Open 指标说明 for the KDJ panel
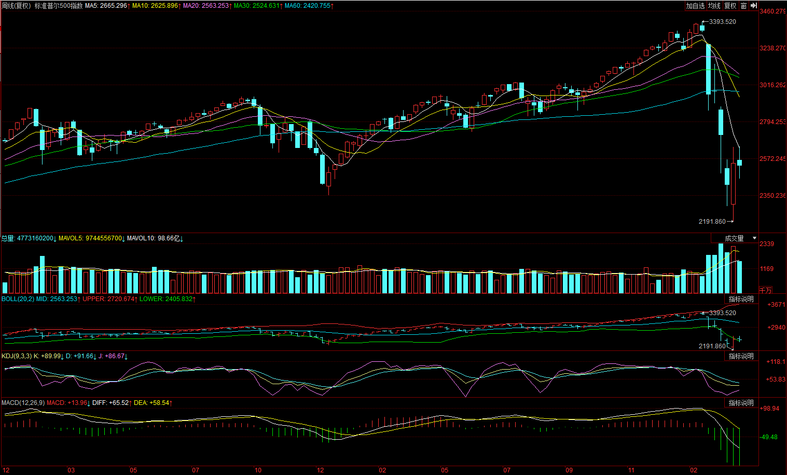 coord(741,356)
